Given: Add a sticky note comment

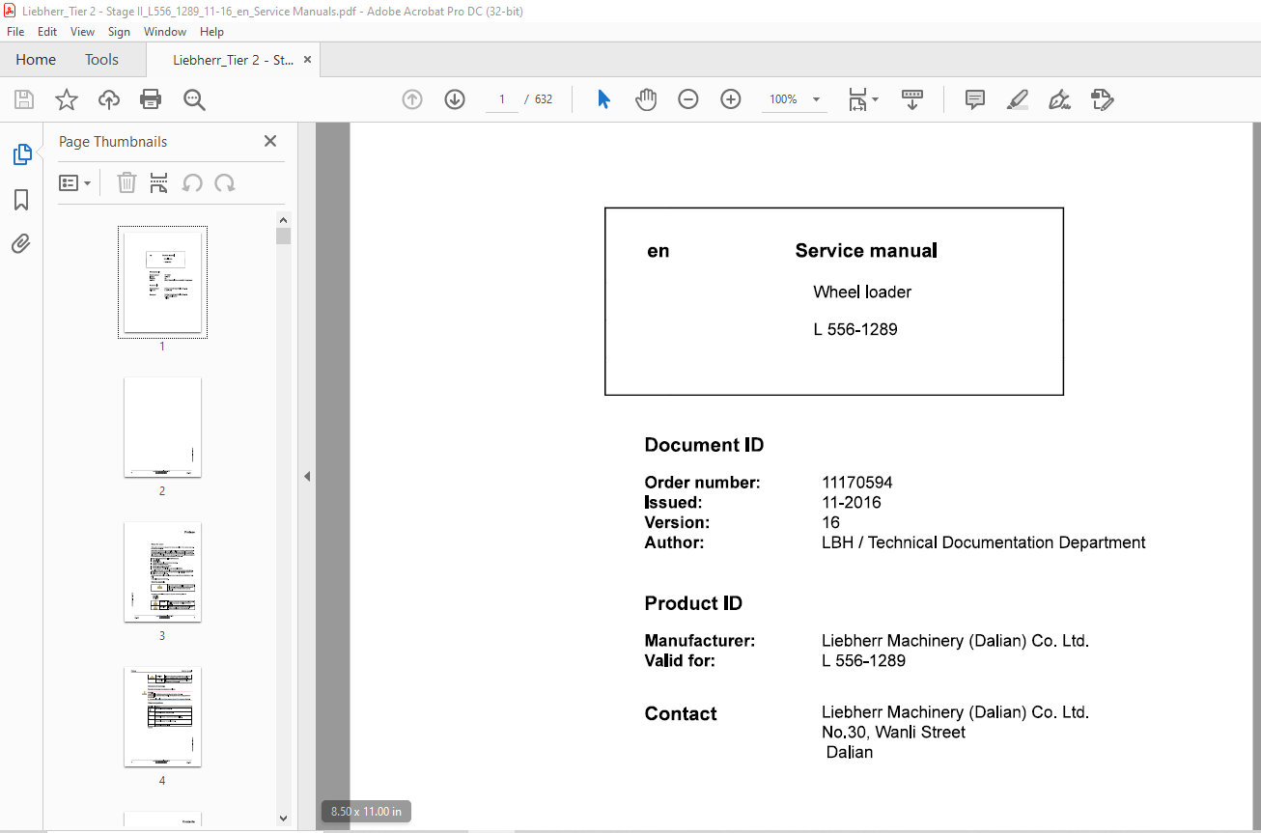Looking at the screenshot, I should pyautogui.click(x=975, y=99).
